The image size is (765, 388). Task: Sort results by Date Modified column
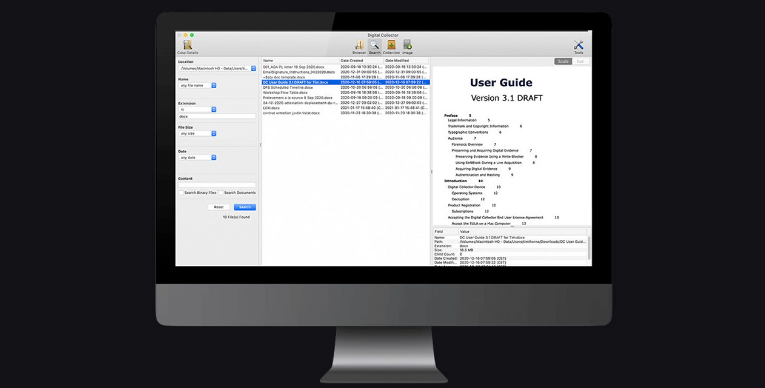[406, 61]
